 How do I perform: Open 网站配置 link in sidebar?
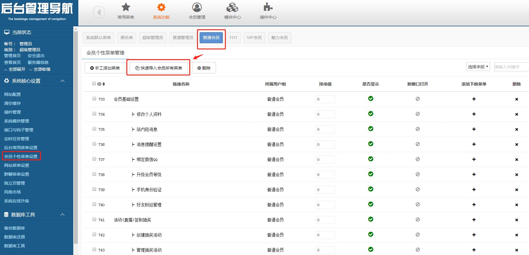tap(12, 94)
